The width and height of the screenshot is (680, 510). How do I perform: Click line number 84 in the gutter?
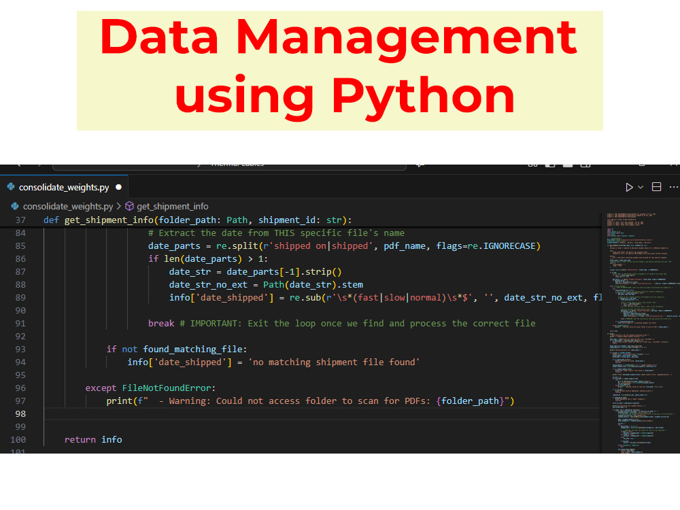point(20,233)
